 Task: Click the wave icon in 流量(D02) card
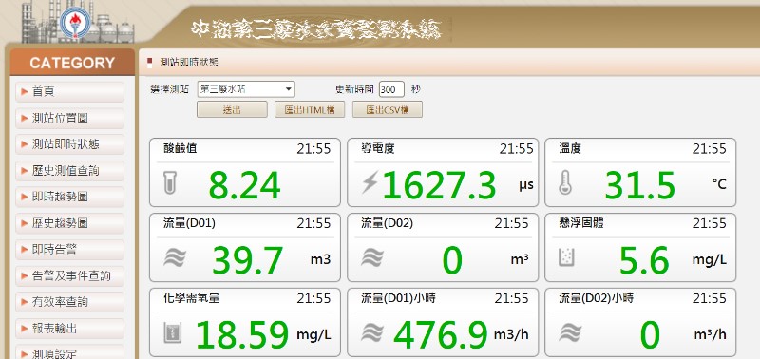pos(372,257)
